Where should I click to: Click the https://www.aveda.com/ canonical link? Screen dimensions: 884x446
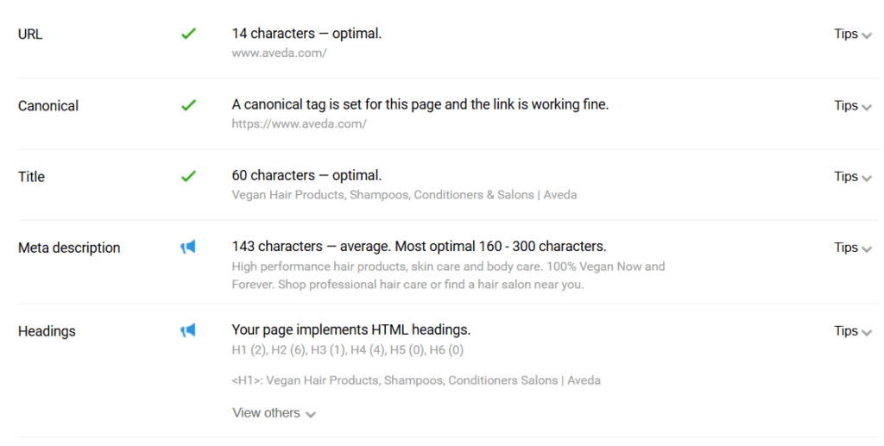(x=299, y=124)
